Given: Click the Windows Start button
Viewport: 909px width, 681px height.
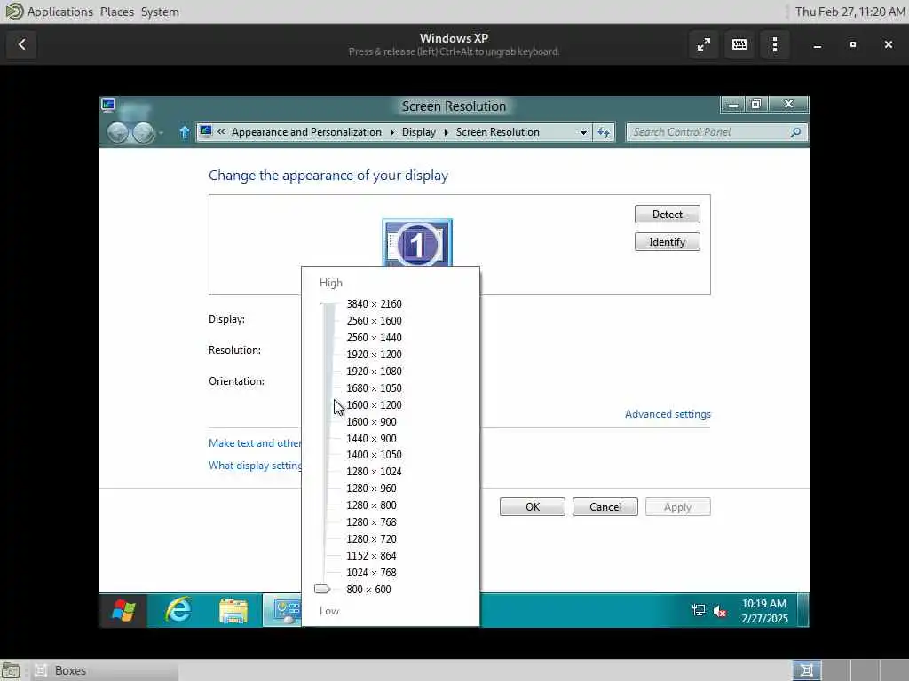Looking at the screenshot, I should click(123, 610).
